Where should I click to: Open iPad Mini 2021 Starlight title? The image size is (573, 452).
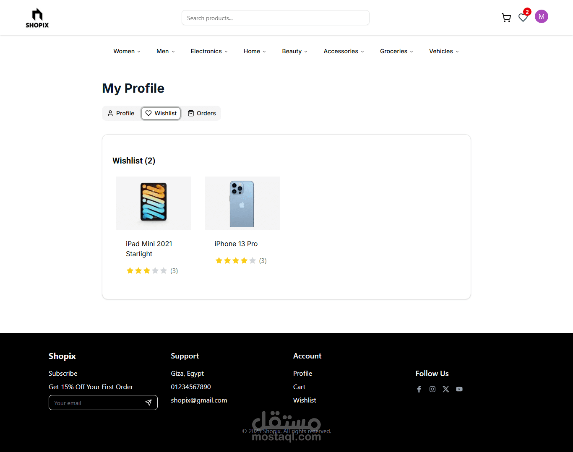coord(149,249)
